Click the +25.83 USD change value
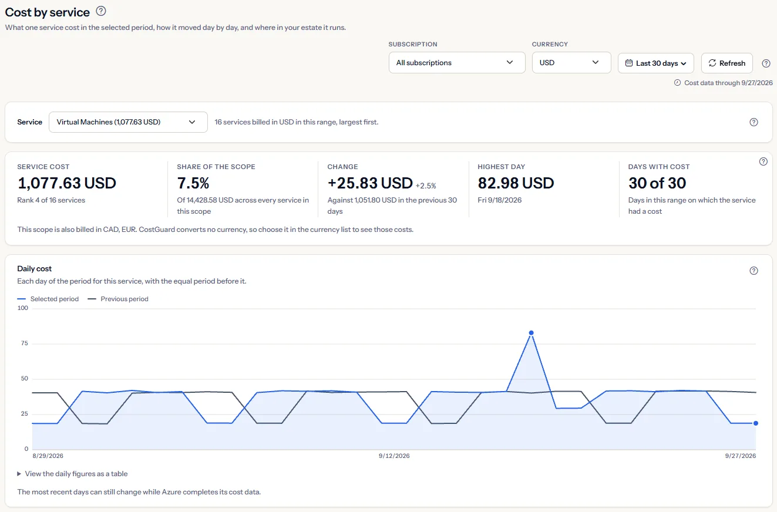The height and width of the screenshot is (512, 777). [x=370, y=183]
